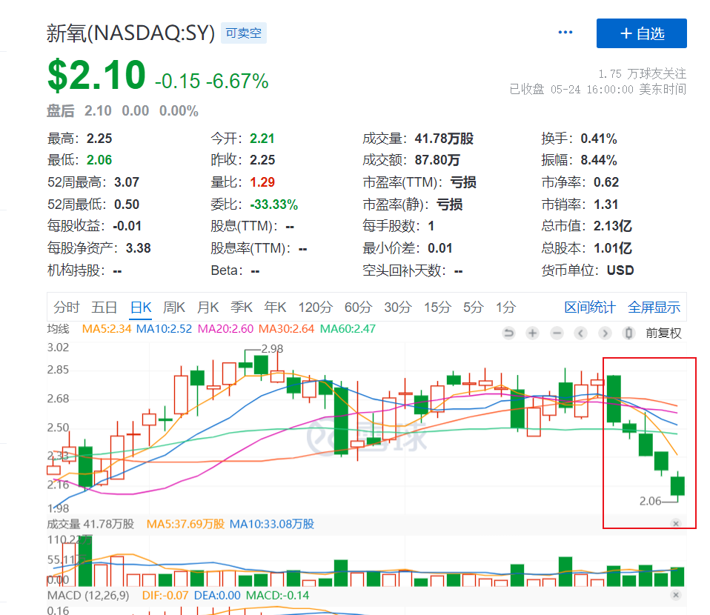Switch to the 五日 chart tab
The image size is (710, 615).
coord(104,307)
